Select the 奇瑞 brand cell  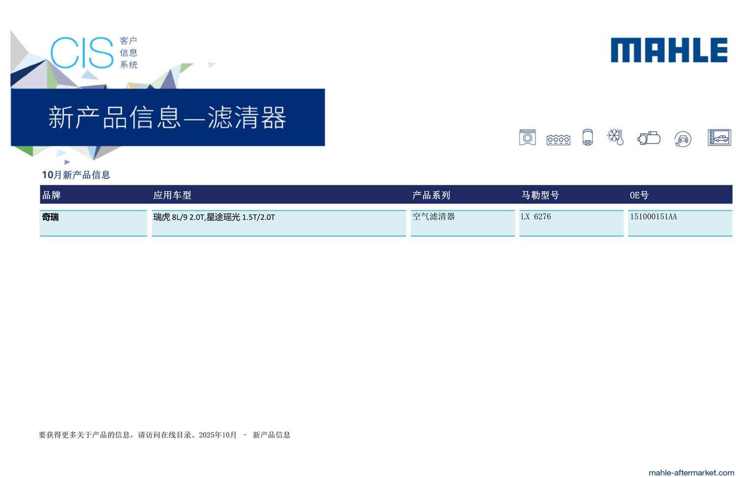tap(51, 217)
